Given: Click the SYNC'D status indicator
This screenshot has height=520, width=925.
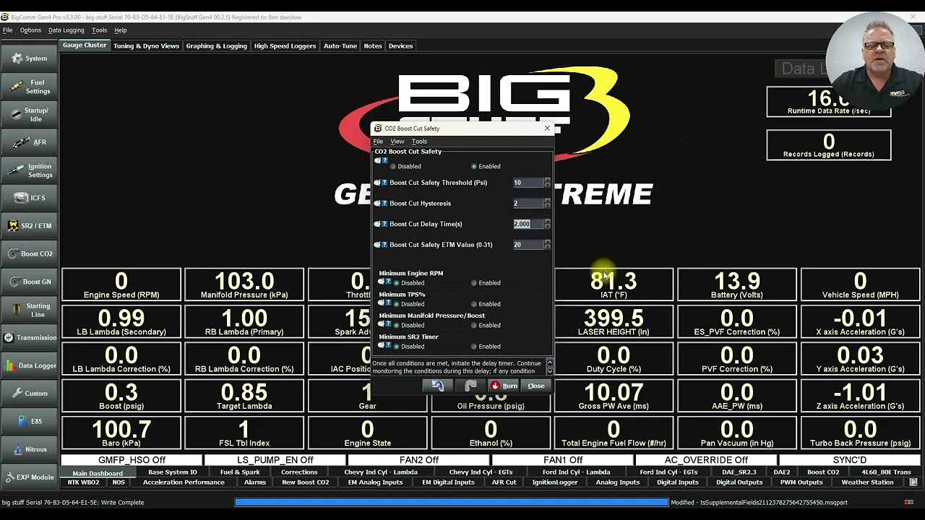Looking at the screenshot, I should 849,460.
